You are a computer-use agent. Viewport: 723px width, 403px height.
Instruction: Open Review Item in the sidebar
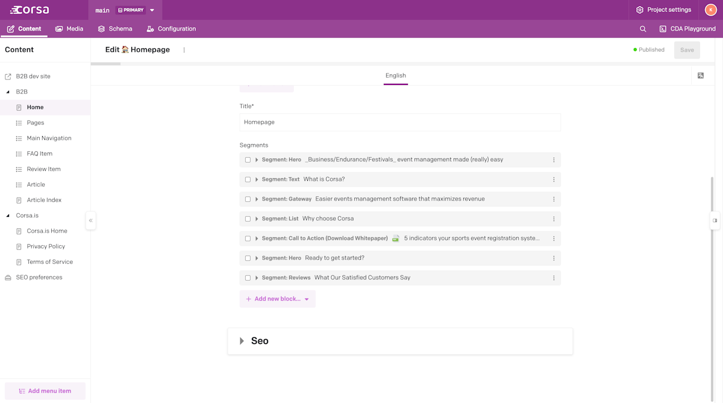coord(45,169)
